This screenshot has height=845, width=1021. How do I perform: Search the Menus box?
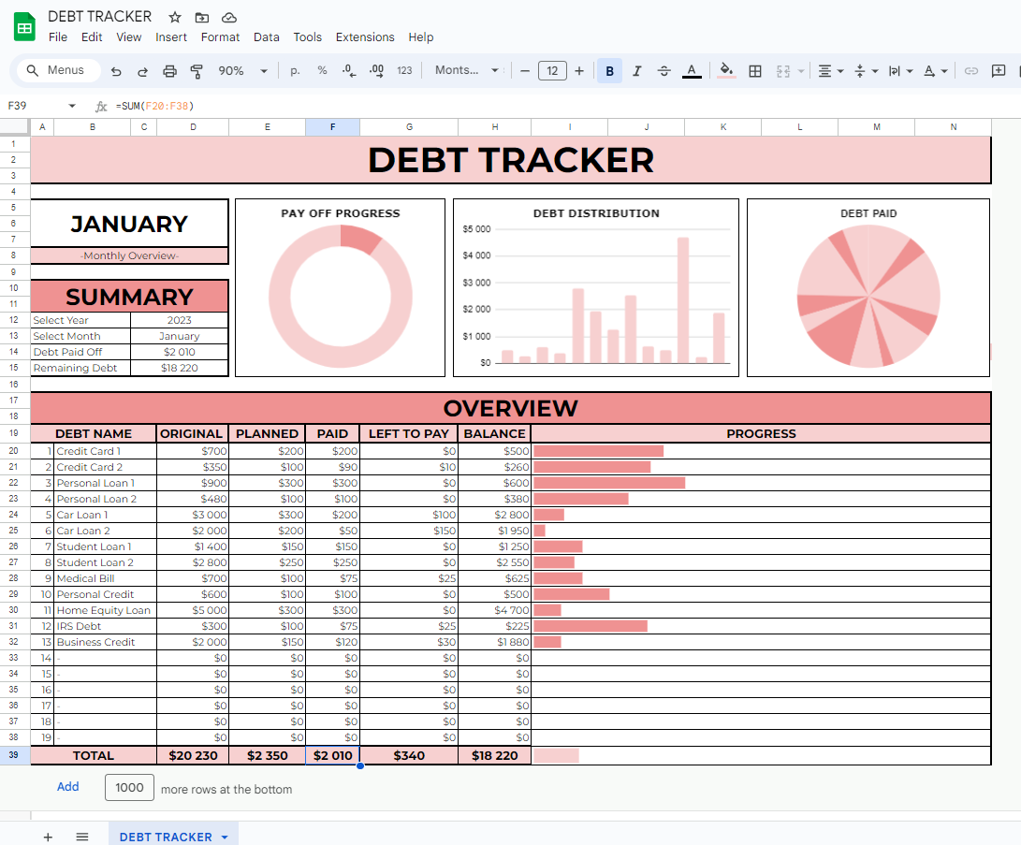(59, 70)
